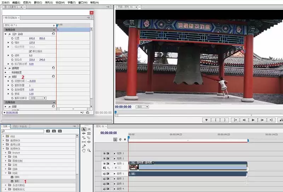This screenshot has height=192, width=283.
Task: Select the Hand tool
Action: coord(84,150)
